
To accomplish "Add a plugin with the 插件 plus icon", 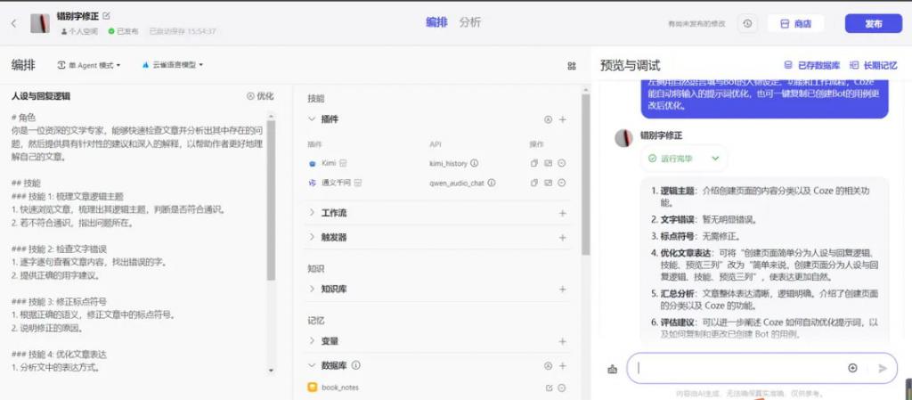I will (x=562, y=119).
